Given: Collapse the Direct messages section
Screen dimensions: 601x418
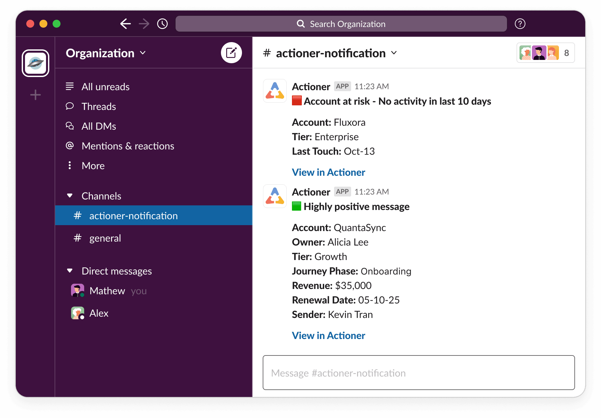Looking at the screenshot, I should click(x=70, y=270).
